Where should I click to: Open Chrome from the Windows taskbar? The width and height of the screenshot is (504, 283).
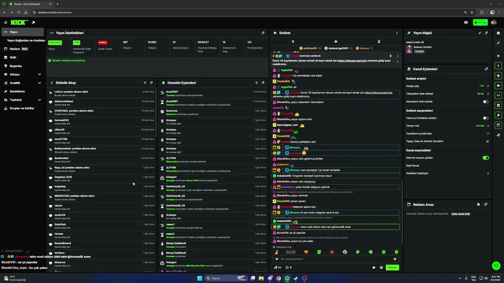tap(278, 278)
